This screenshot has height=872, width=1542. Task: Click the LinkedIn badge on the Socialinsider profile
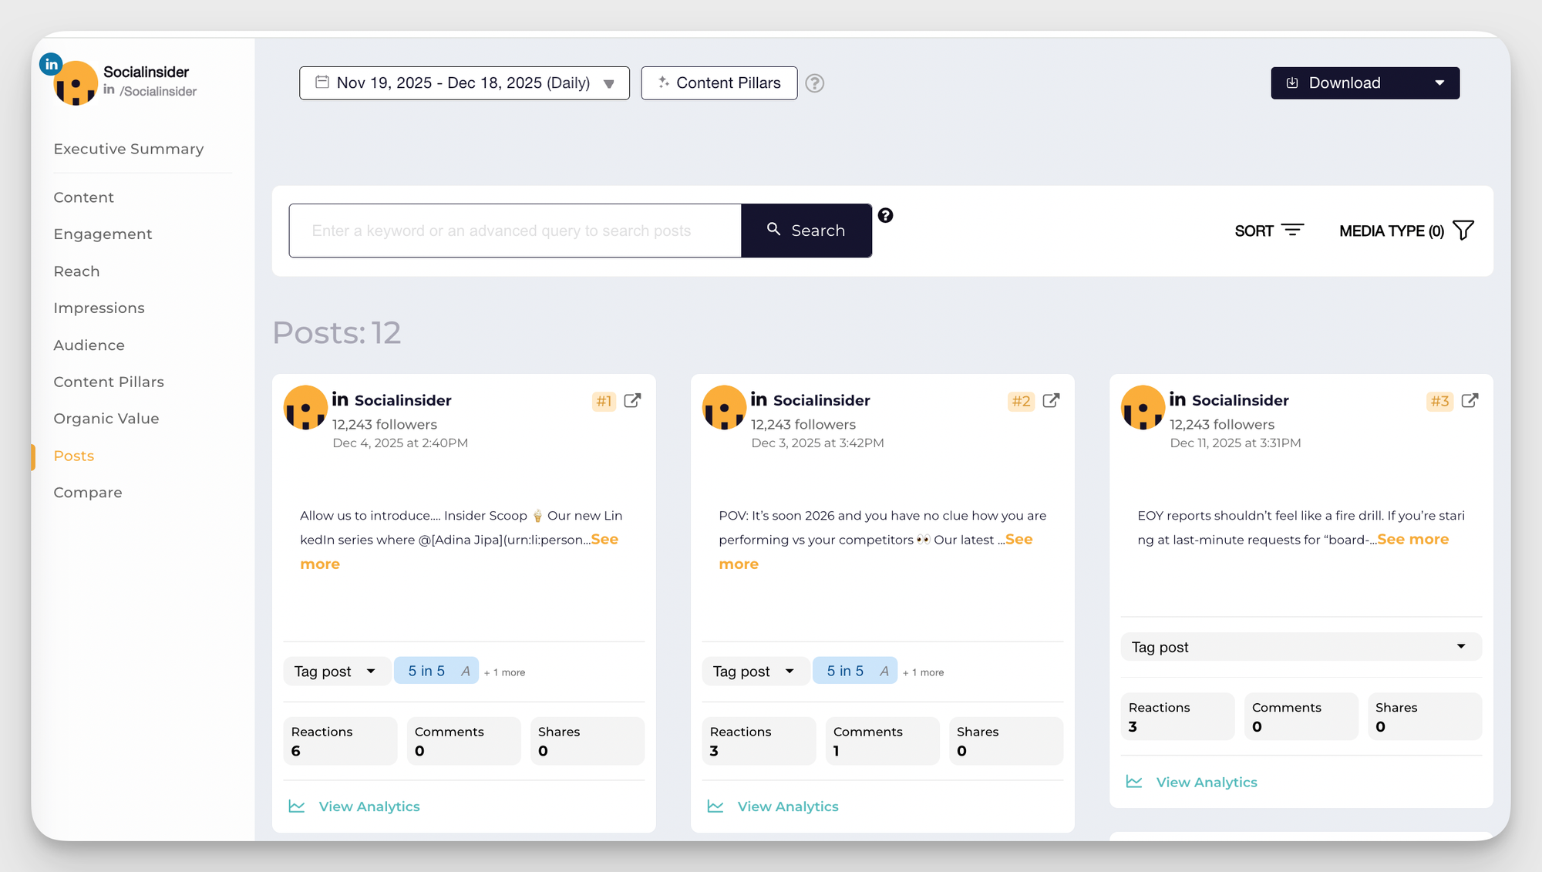click(50, 64)
